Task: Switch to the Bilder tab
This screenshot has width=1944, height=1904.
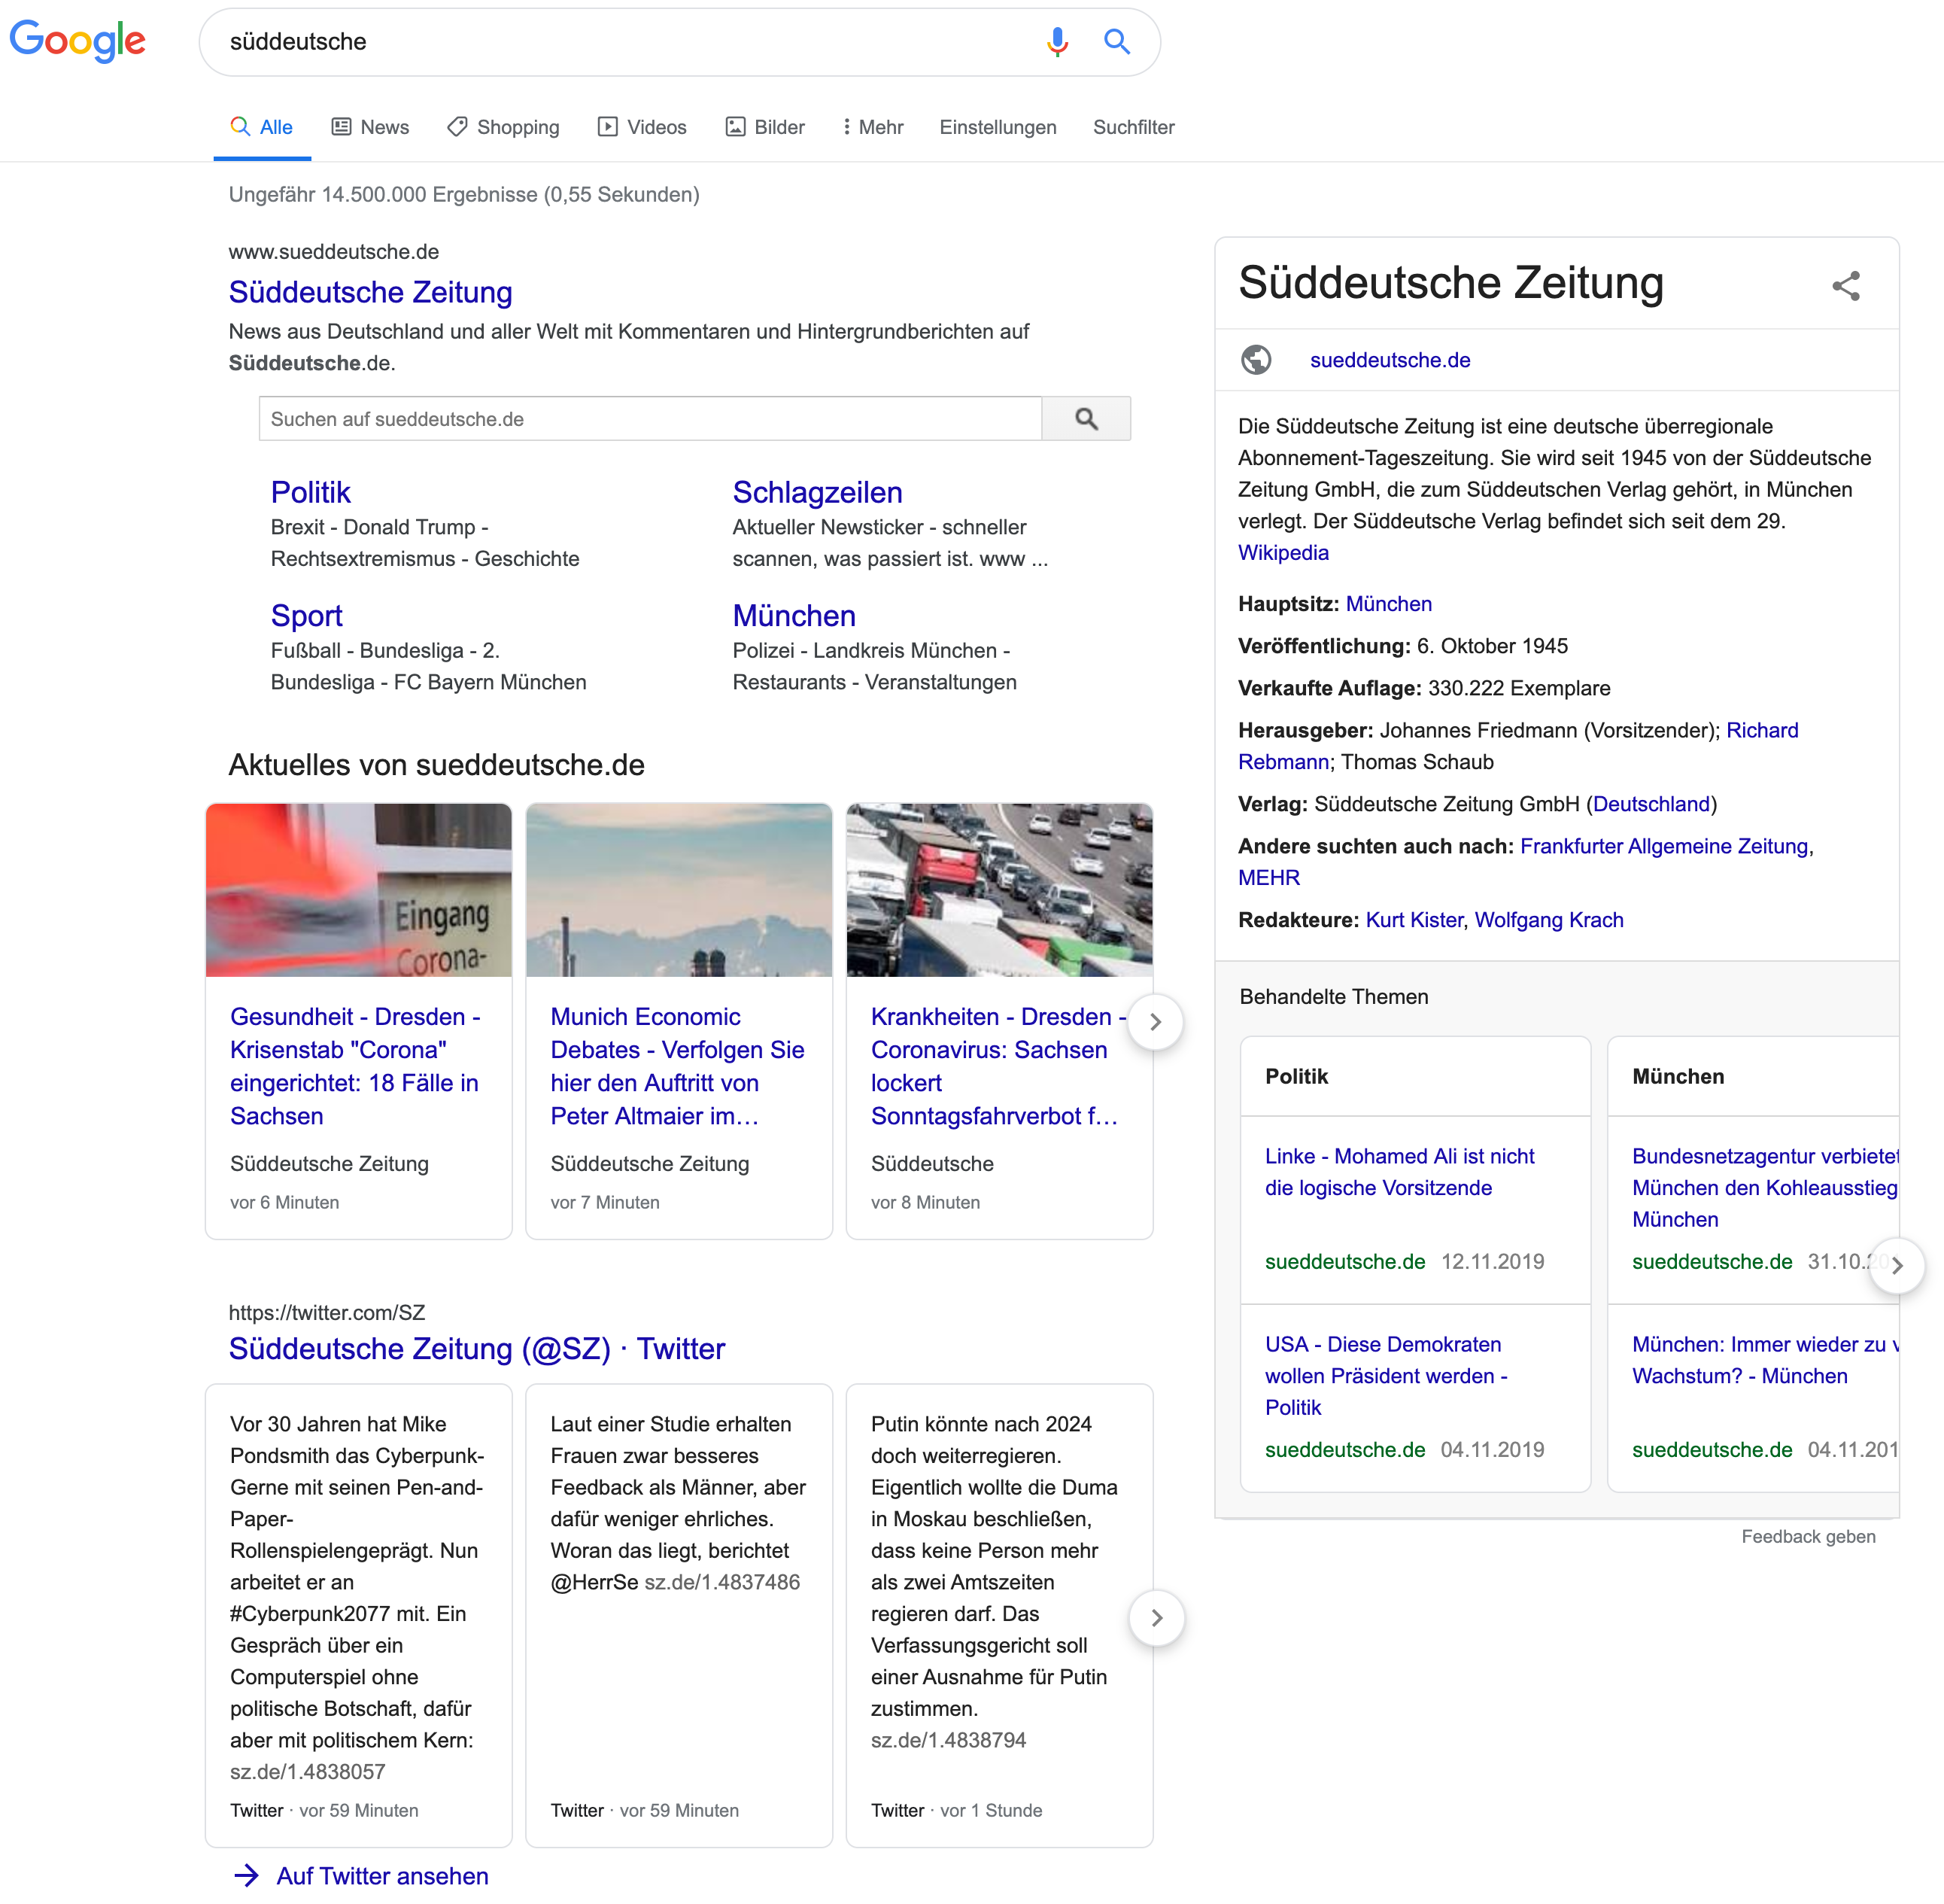Action: click(764, 127)
